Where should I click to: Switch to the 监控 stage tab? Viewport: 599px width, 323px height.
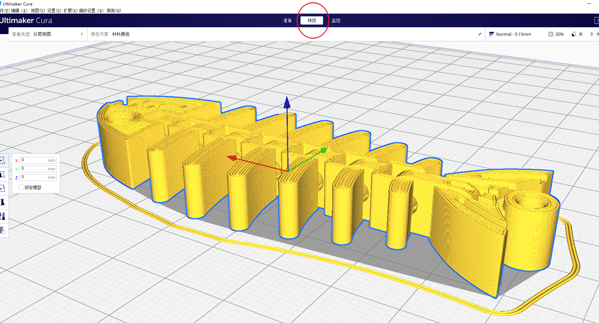(336, 20)
